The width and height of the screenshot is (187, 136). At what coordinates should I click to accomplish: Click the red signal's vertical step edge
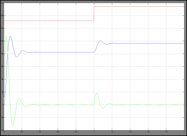(94, 14)
